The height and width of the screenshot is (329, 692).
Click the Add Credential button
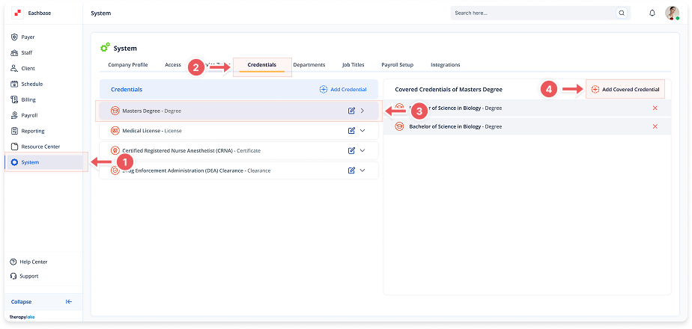tap(343, 89)
